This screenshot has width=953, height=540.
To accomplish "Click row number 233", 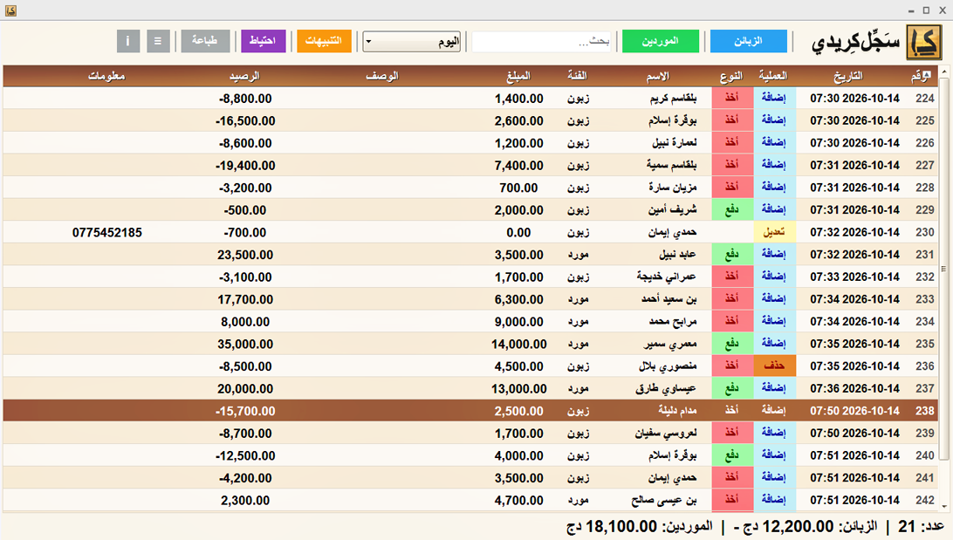I will pos(925,299).
